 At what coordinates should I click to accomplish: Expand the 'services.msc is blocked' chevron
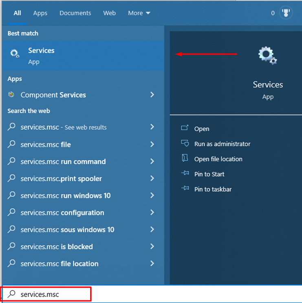pyautogui.click(x=152, y=246)
